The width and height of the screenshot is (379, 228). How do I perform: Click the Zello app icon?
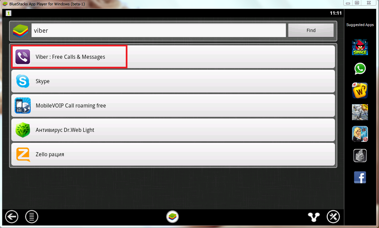23,155
